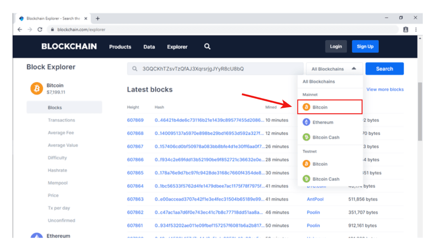Click the browser back arrow

(x=20, y=30)
